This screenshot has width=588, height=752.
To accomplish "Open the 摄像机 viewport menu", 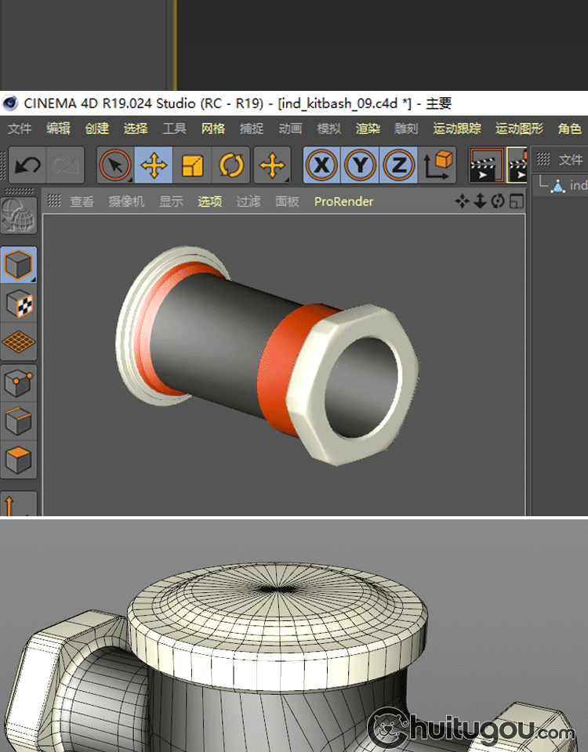I will pyautogui.click(x=126, y=201).
